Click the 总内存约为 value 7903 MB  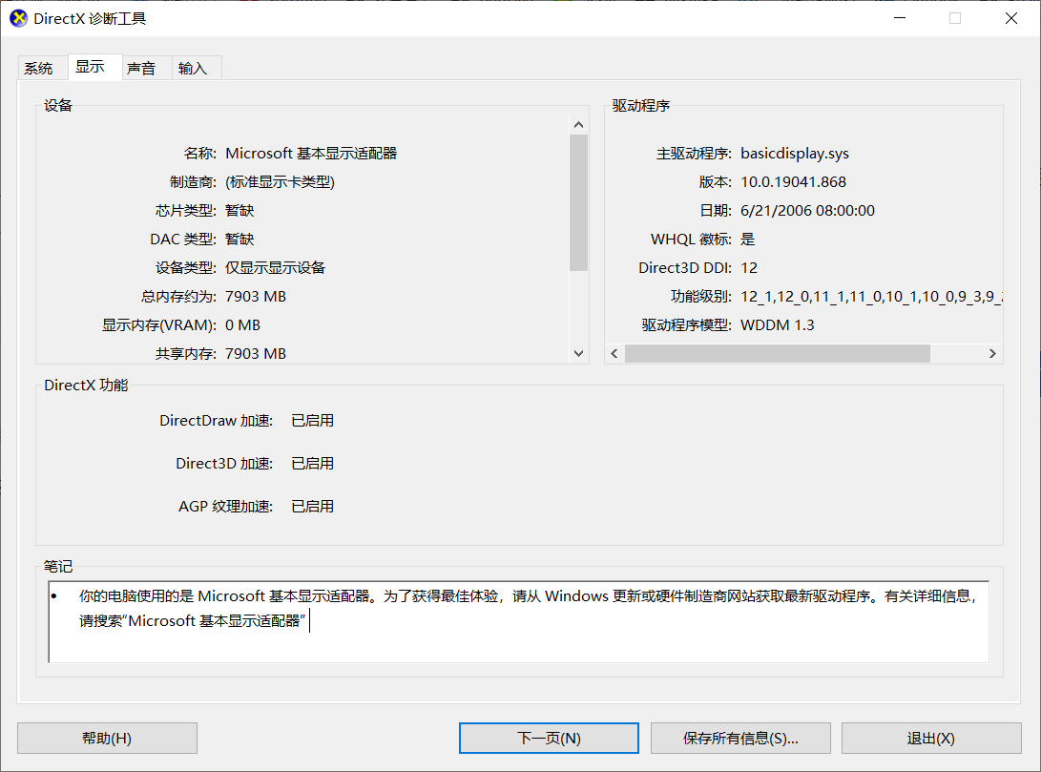click(256, 297)
